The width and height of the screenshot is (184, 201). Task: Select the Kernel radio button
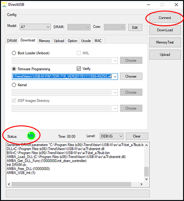[14, 85]
